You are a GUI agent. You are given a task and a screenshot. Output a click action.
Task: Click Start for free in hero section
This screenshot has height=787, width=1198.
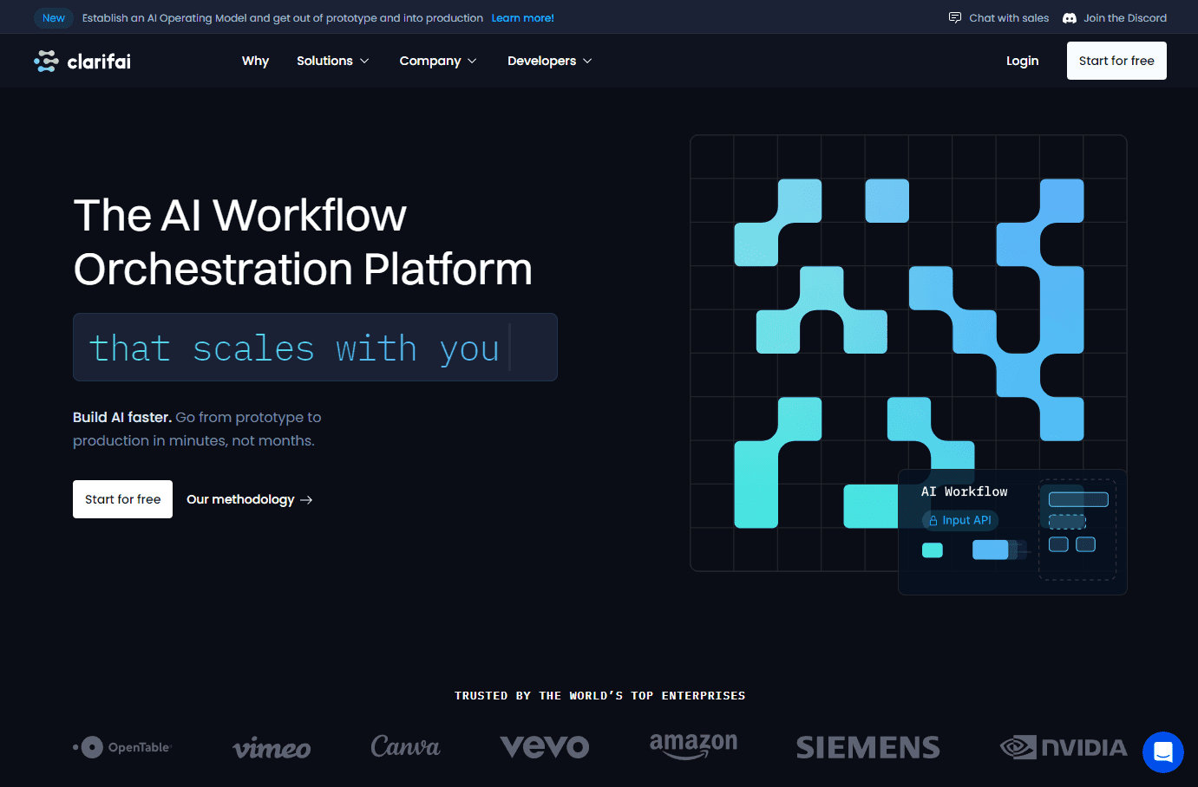[122, 499]
